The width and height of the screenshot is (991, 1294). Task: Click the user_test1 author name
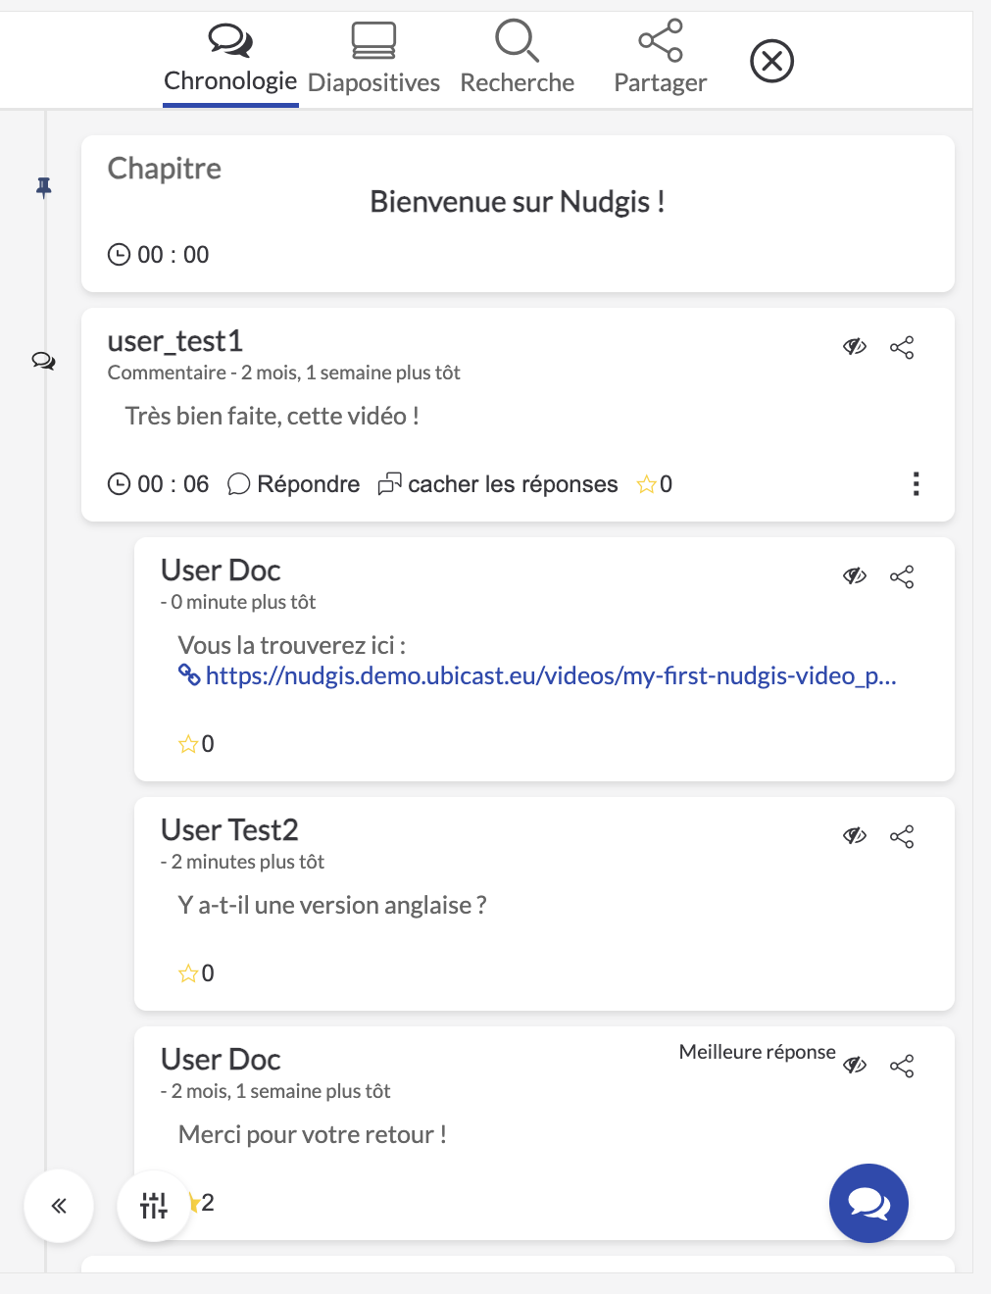175,341
